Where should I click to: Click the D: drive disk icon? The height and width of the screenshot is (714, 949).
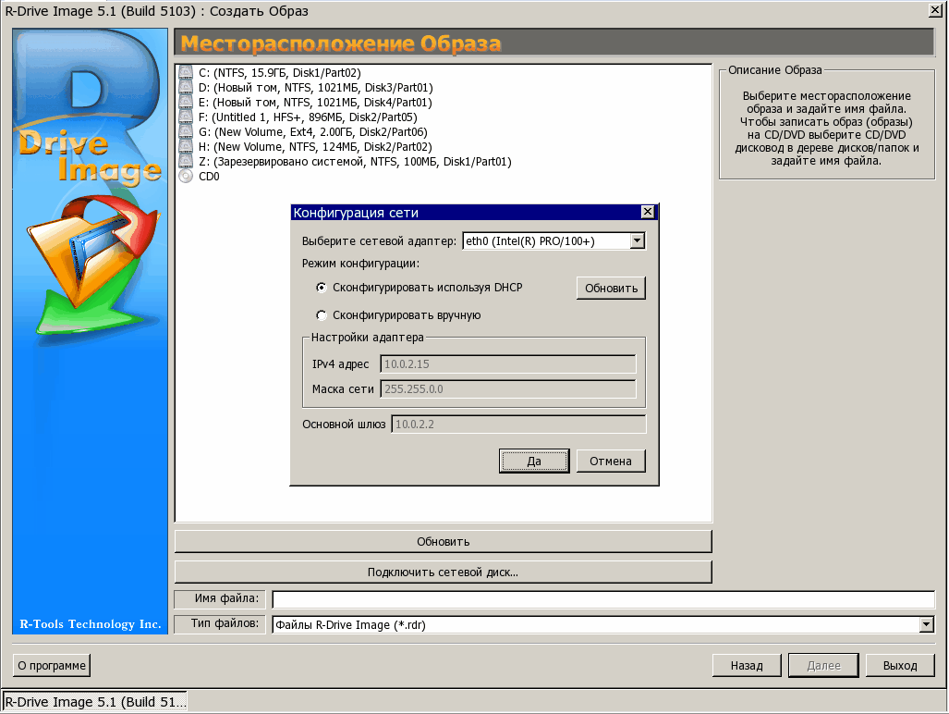pyautogui.click(x=186, y=87)
